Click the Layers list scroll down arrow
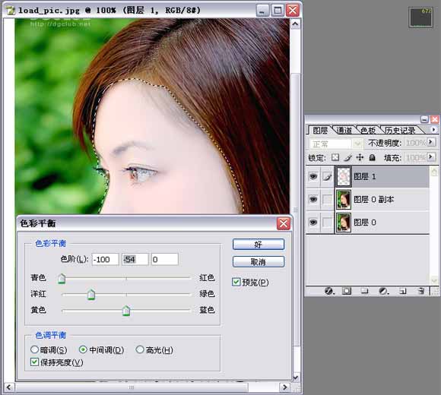 (x=434, y=280)
